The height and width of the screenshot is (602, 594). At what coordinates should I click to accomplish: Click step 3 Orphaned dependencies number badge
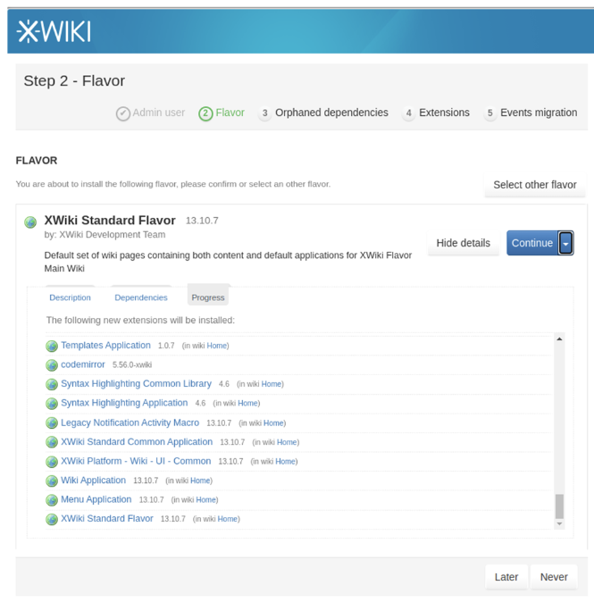point(264,113)
